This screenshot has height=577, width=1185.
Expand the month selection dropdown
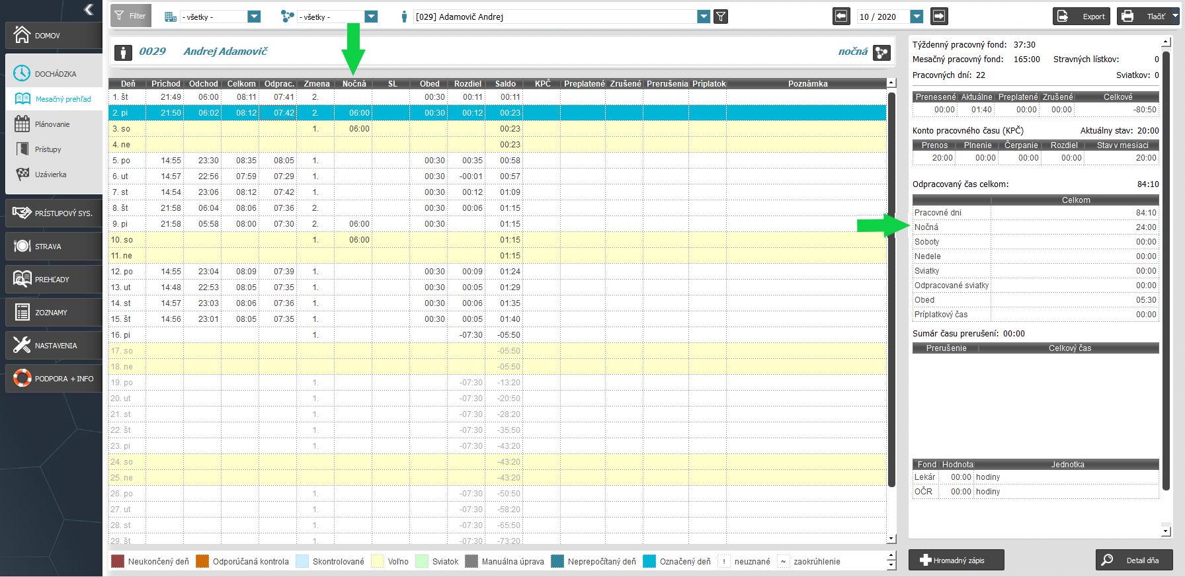tap(917, 17)
